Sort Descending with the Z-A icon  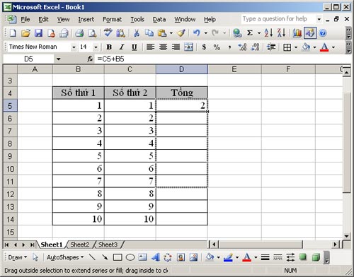coord(281,33)
